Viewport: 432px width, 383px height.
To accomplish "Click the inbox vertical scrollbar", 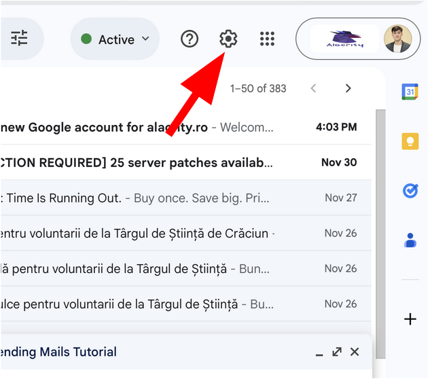I will click(380, 234).
